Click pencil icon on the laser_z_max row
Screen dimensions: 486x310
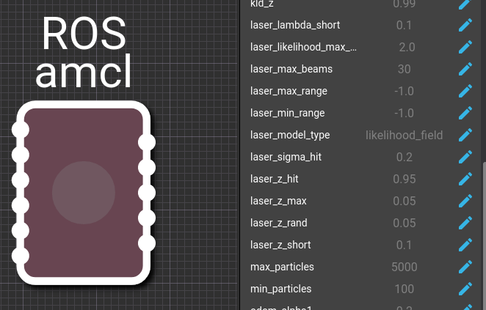pos(465,201)
